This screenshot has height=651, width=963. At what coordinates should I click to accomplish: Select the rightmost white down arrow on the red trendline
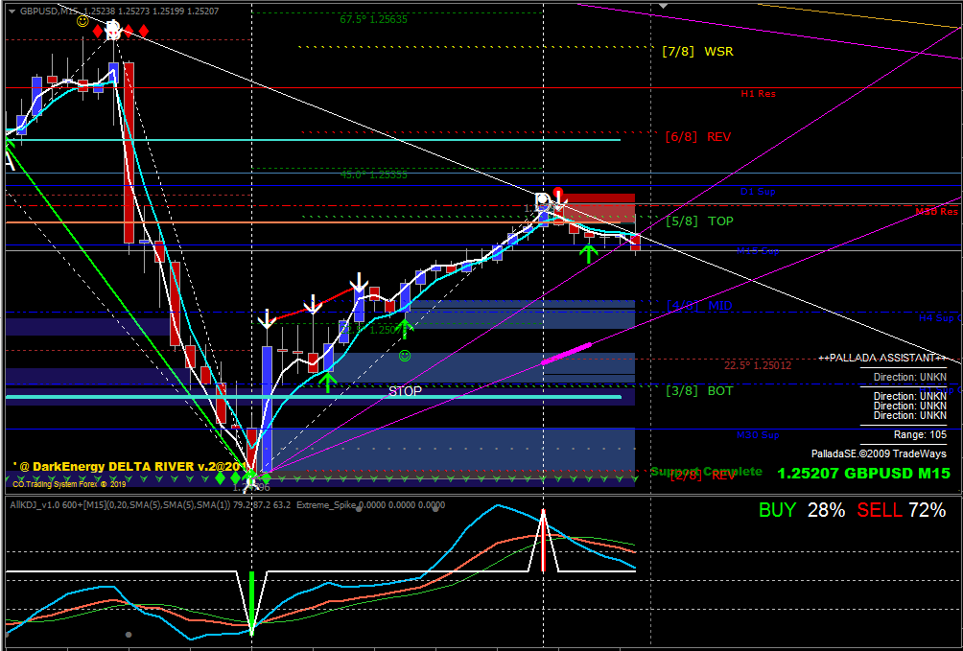[x=360, y=281]
